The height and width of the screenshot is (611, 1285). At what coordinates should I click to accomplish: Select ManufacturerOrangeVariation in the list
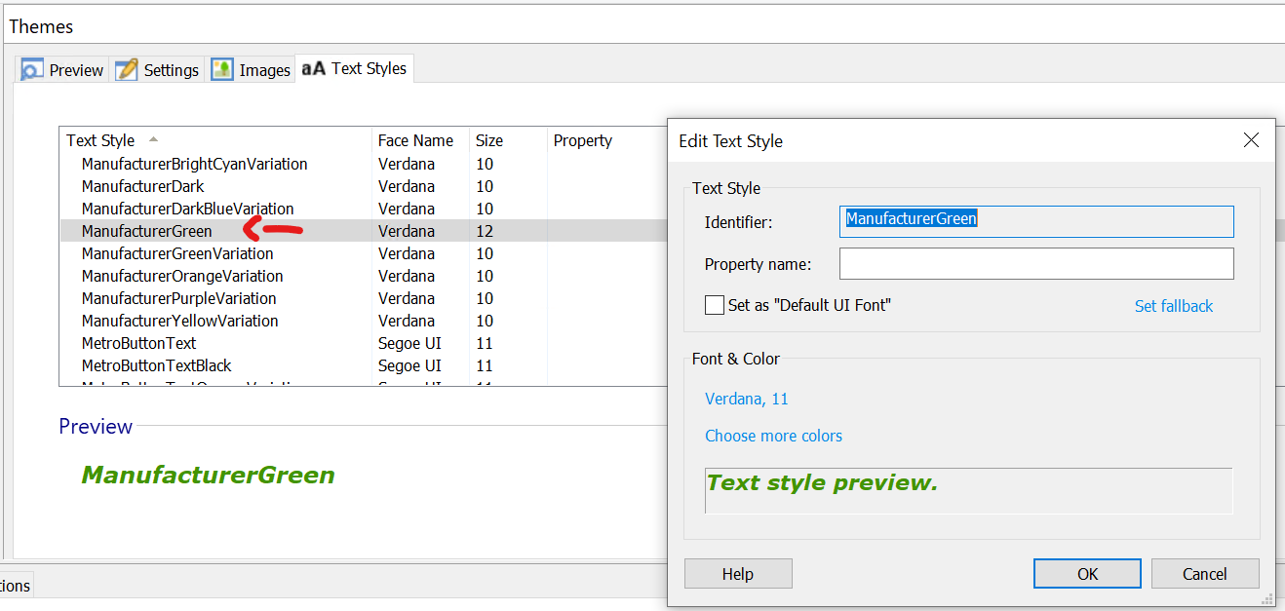[182, 277]
